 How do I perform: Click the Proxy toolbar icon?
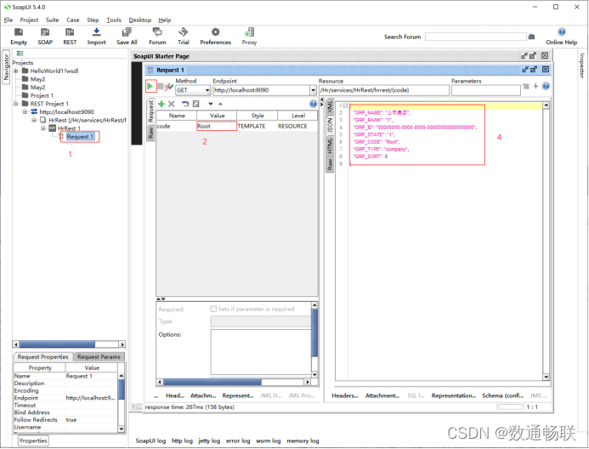[x=249, y=37]
